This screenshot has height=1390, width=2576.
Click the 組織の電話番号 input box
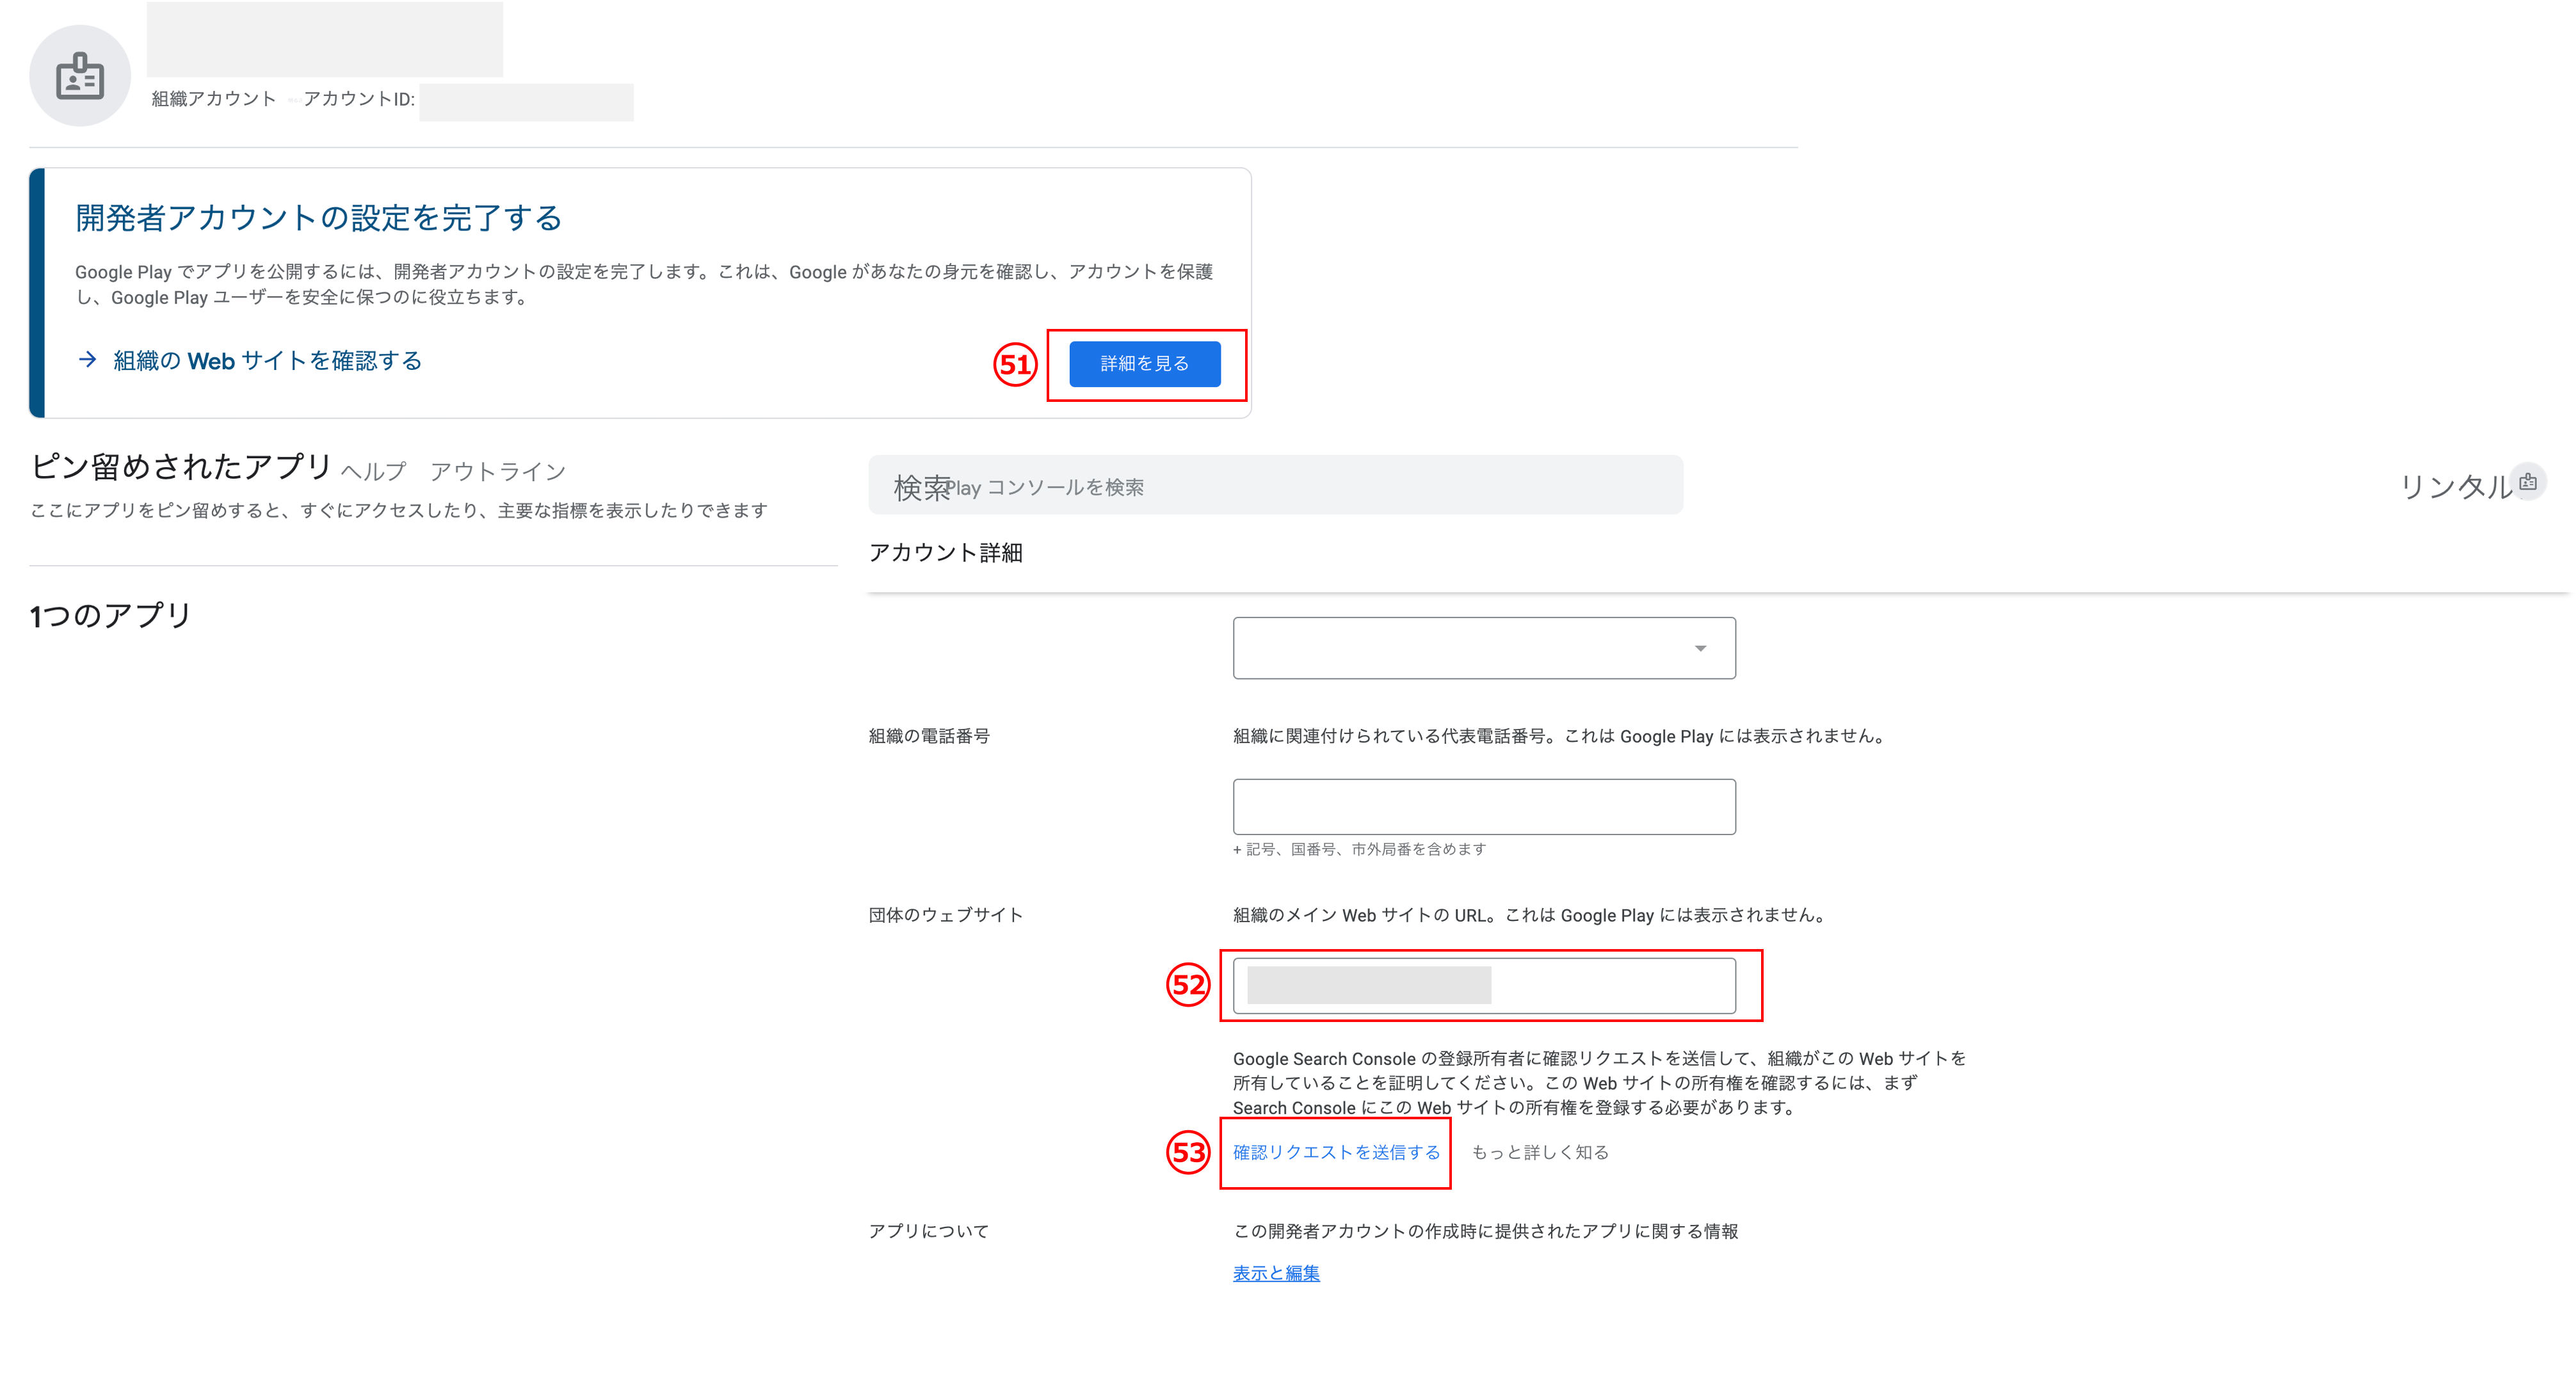[1484, 807]
